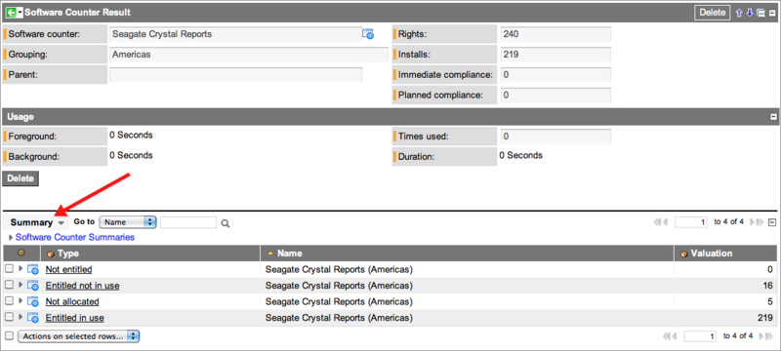The image size is (781, 351).
Task: Open the Go to Name dropdown
Action: 128,222
